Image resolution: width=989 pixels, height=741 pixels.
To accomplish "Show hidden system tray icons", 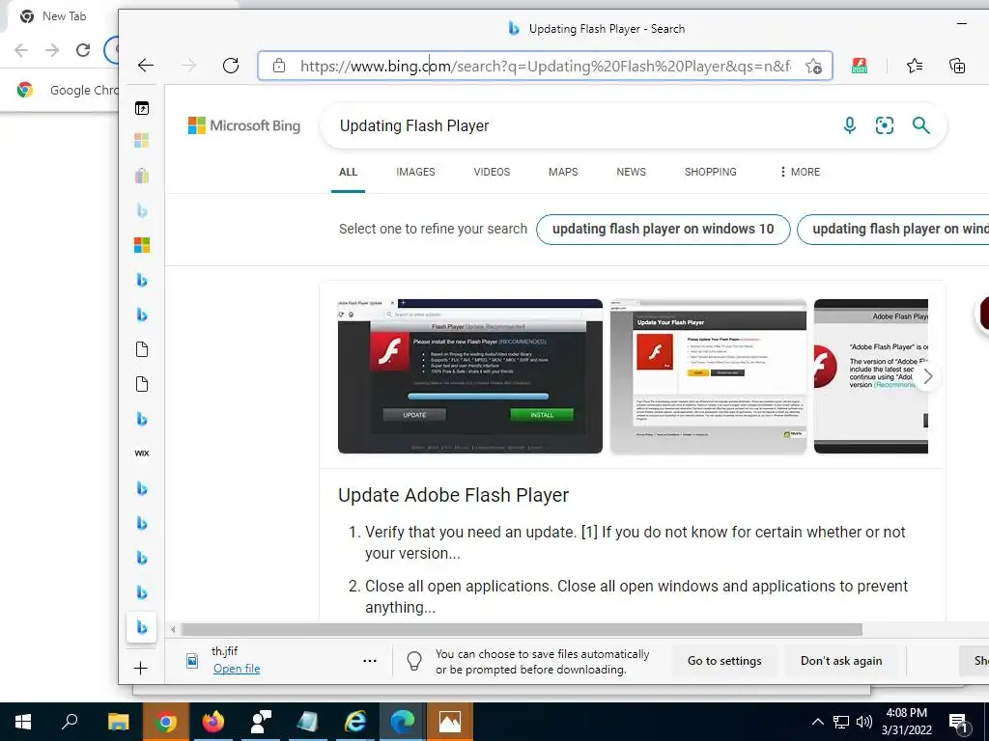I will (x=817, y=722).
